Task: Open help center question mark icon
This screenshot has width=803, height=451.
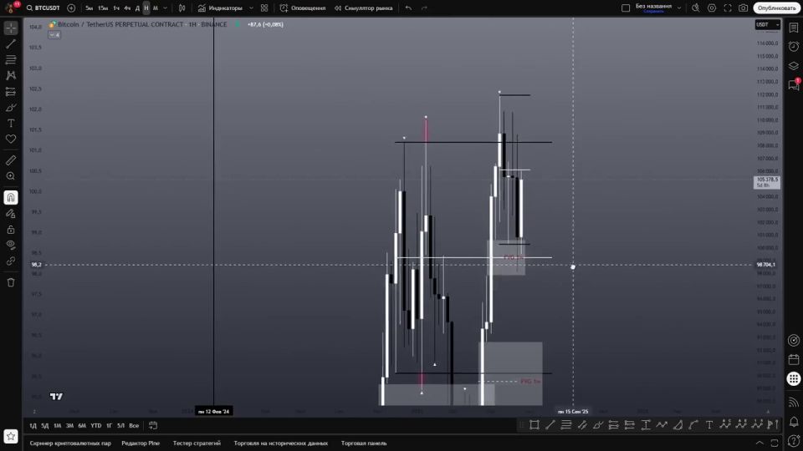Action: [x=793, y=440]
